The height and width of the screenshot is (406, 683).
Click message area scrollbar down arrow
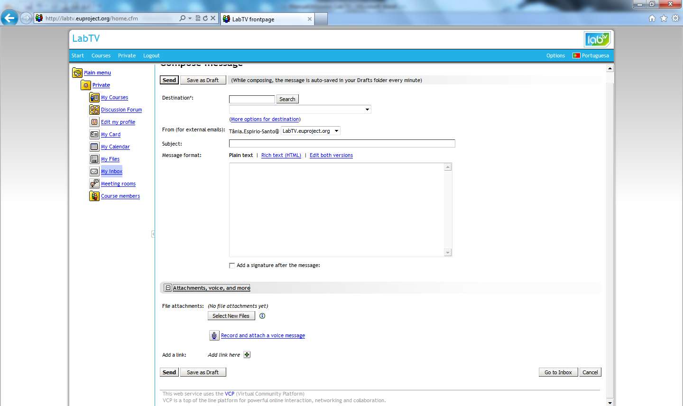(448, 253)
